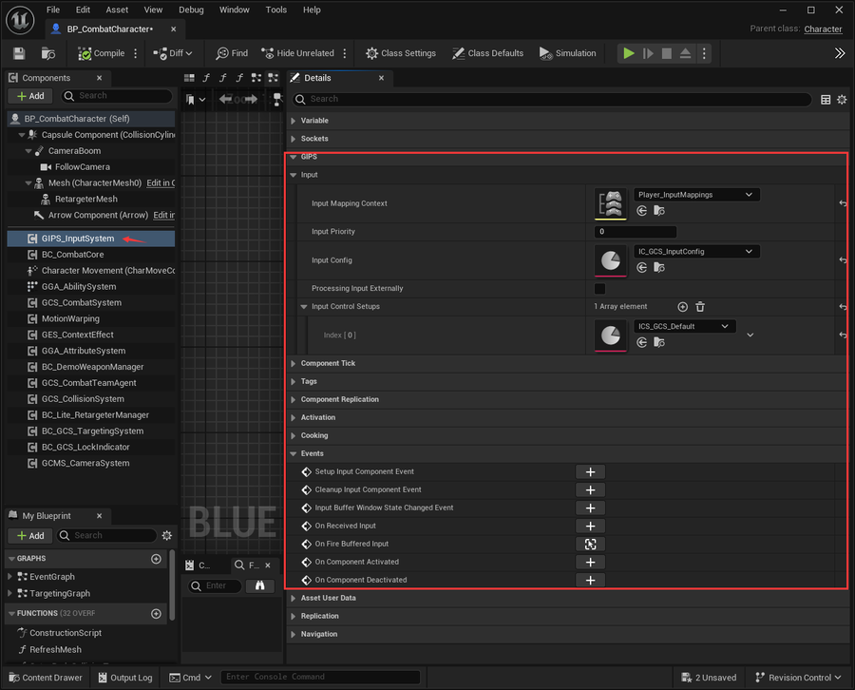Open the Debug menu
855x690 pixels.
click(x=191, y=10)
